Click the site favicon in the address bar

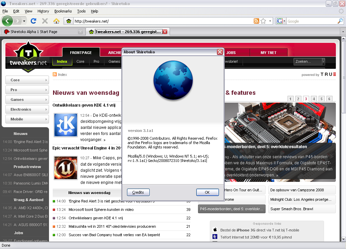69,21
